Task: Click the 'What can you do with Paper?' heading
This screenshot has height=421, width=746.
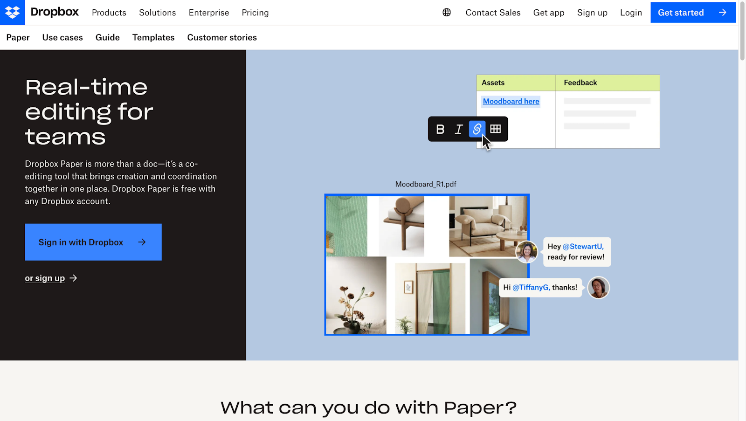Action: click(369, 408)
